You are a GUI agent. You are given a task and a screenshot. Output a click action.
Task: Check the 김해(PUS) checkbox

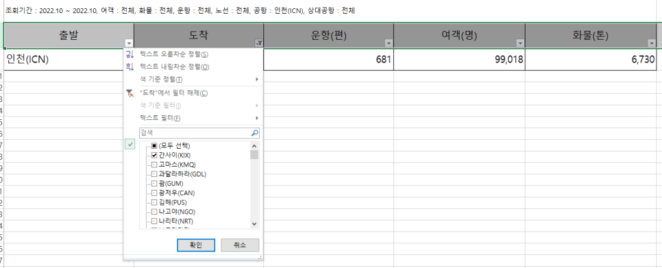coord(154,202)
